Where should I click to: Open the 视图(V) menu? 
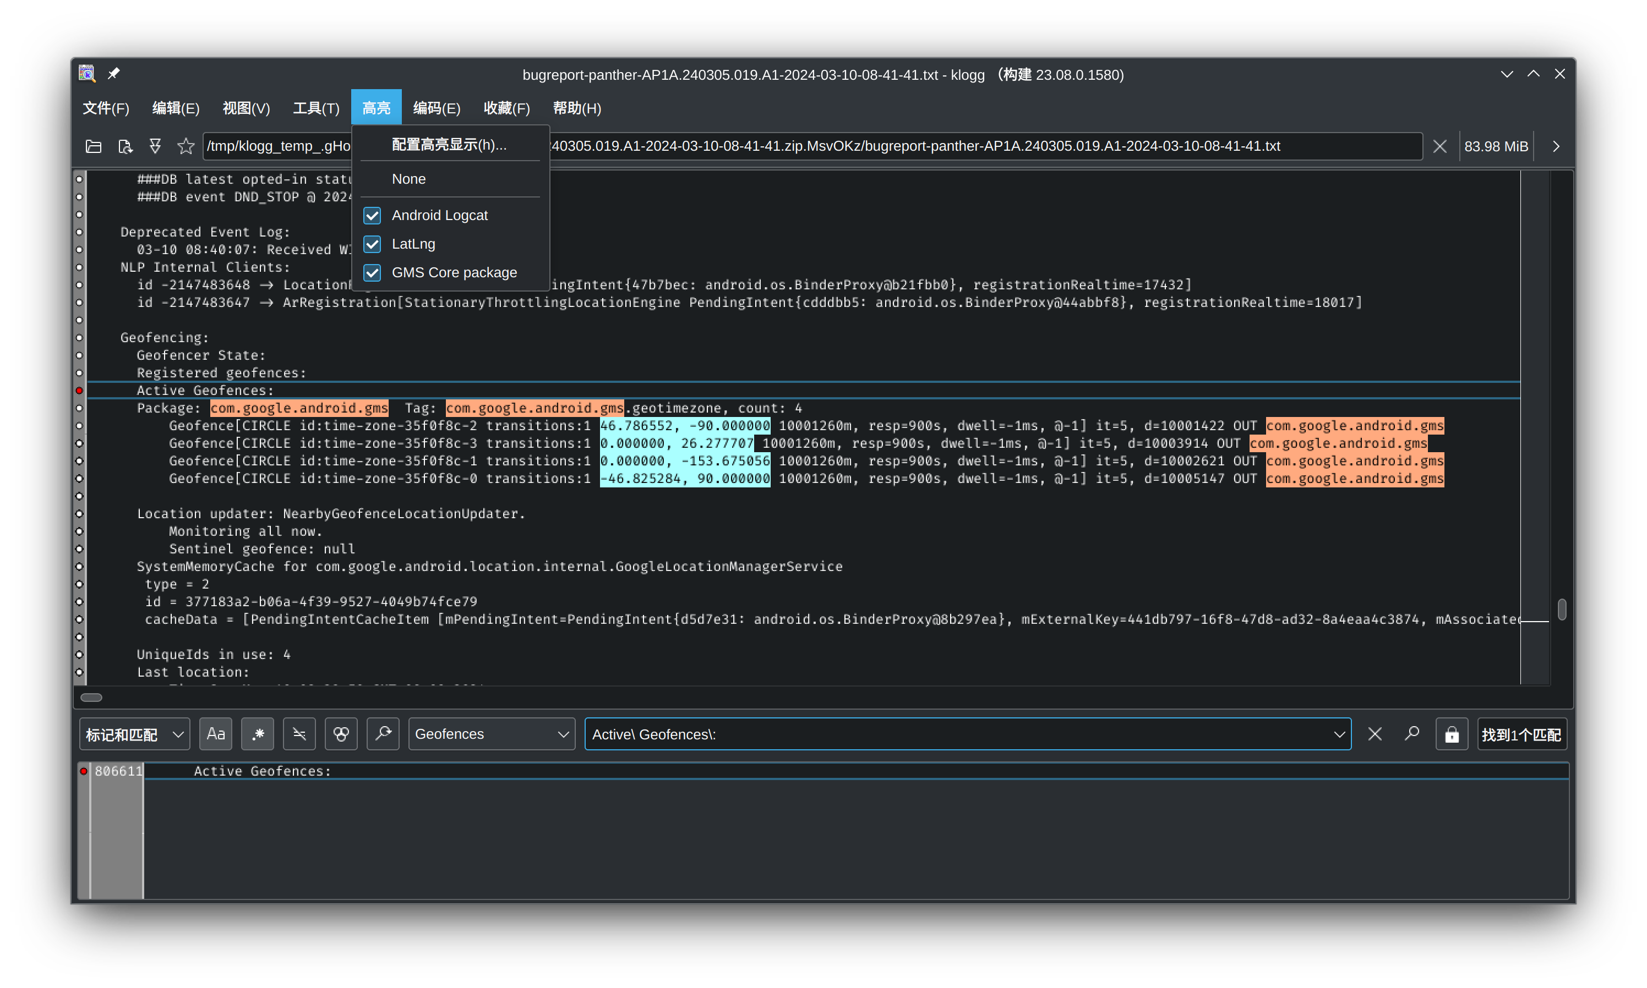[247, 108]
